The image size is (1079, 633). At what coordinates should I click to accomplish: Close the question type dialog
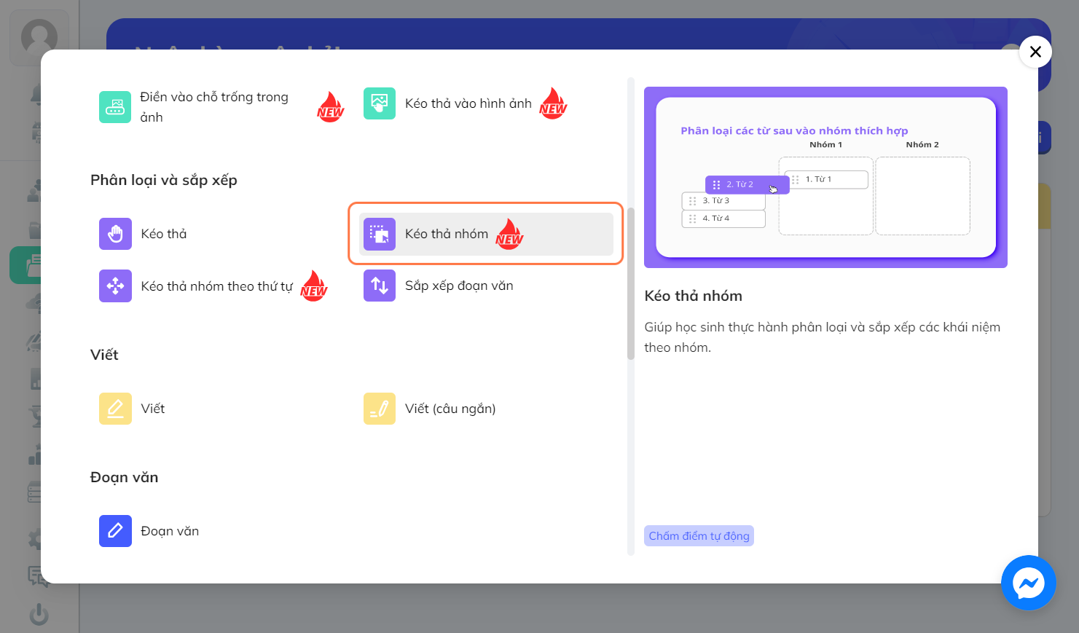point(1035,52)
